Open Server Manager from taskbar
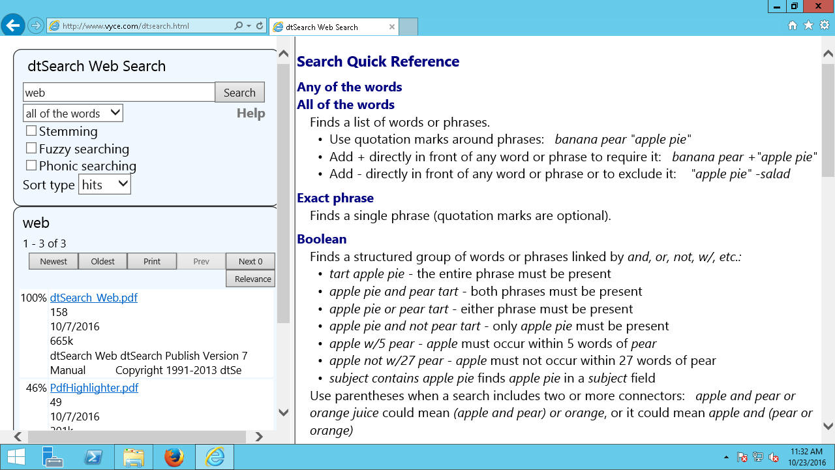This screenshot has width=835, height=470. [52, 458]
